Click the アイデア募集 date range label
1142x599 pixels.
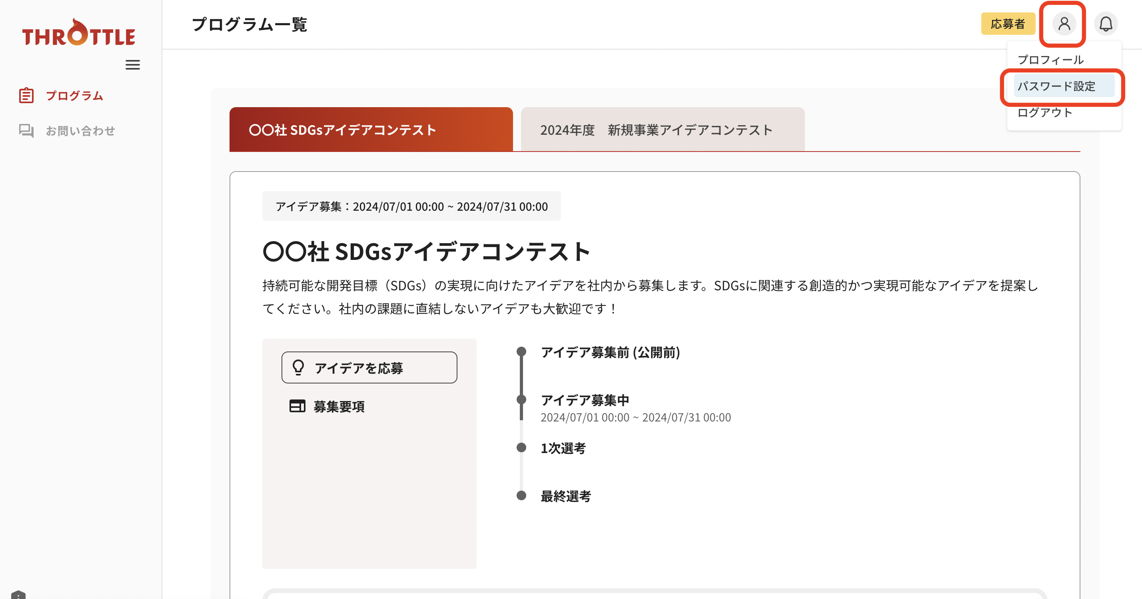coord(411,207)
